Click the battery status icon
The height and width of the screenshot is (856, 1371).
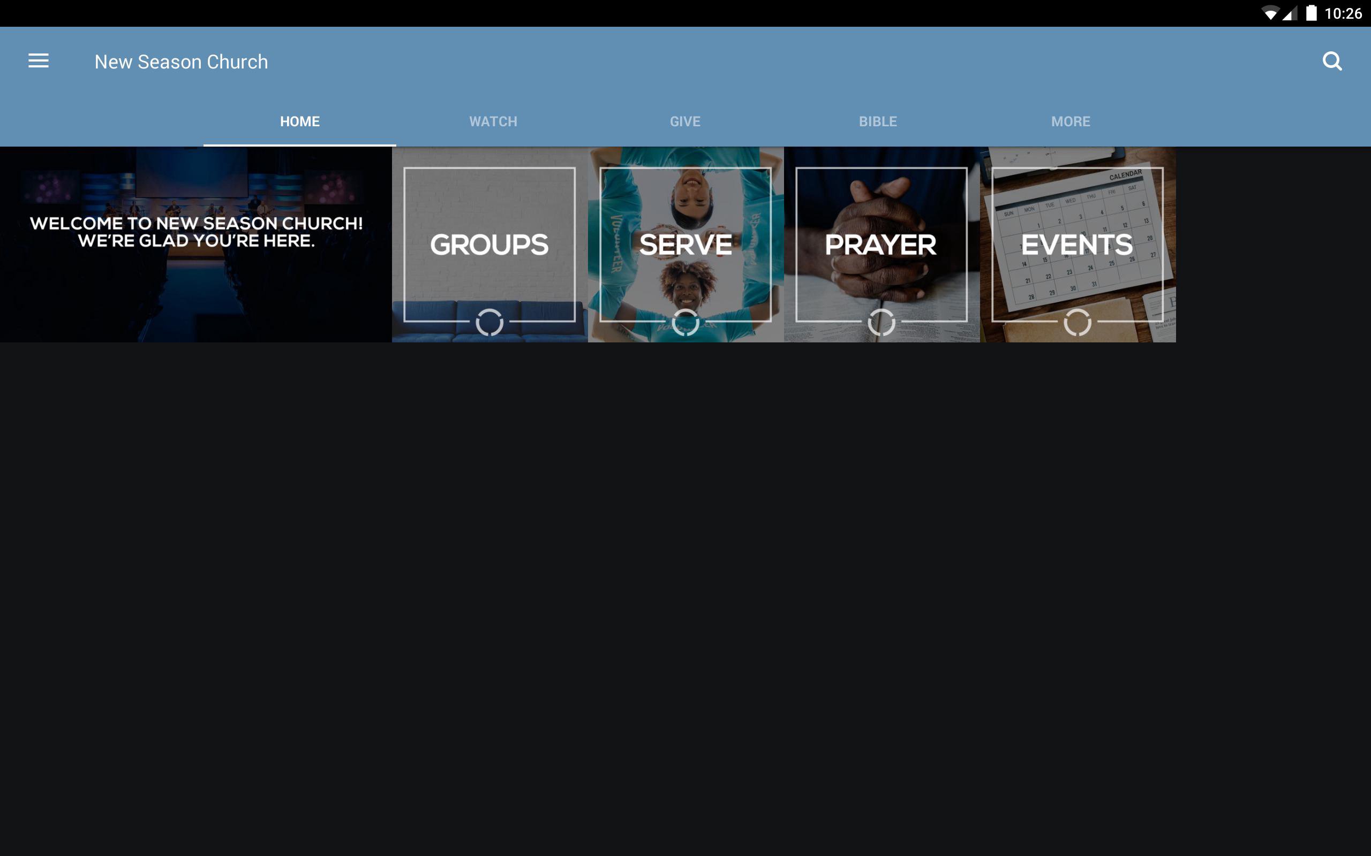[x=1312, y=13]
